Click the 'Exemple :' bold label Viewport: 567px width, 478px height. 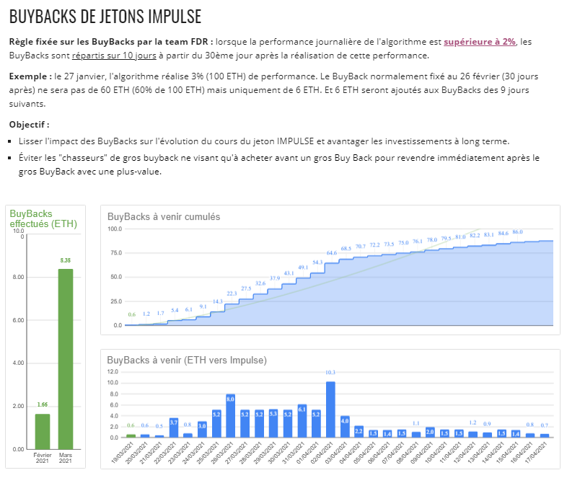30,76
